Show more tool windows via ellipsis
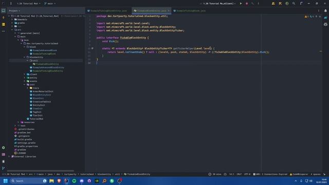Screen dimensions: 329x185 [4, 31]
